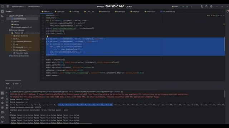This screenshot has width=229, height=128.
Task: Open the main run configuration dropdown
Action: [x=176, y=6]
